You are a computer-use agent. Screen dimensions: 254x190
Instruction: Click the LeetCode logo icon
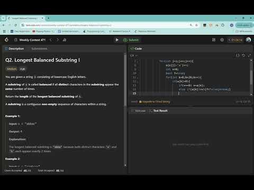[x=6, y=40]
